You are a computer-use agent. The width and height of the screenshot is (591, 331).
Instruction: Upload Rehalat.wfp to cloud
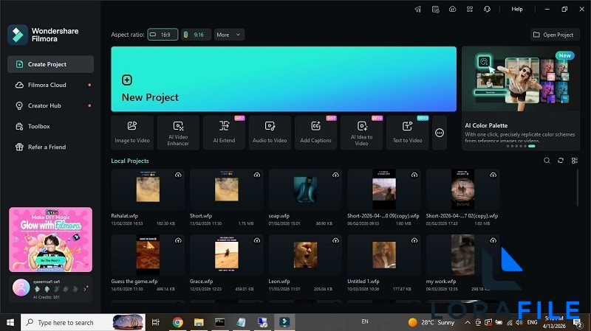coord(178,175)
